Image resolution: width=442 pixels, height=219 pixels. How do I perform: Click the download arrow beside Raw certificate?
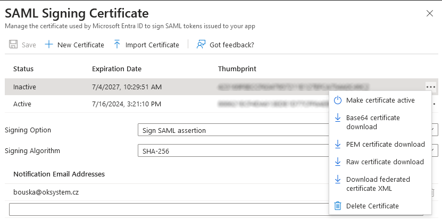pyautogui.click(x=337, y=162)
